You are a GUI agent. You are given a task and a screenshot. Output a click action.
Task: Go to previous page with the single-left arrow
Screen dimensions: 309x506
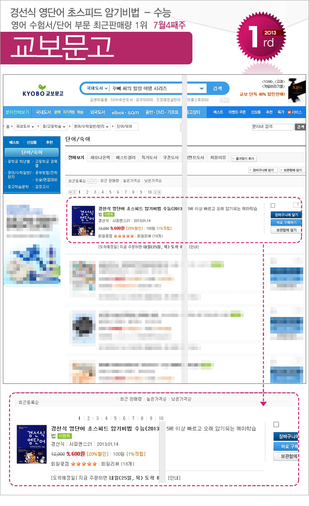[x=75, y=192]
